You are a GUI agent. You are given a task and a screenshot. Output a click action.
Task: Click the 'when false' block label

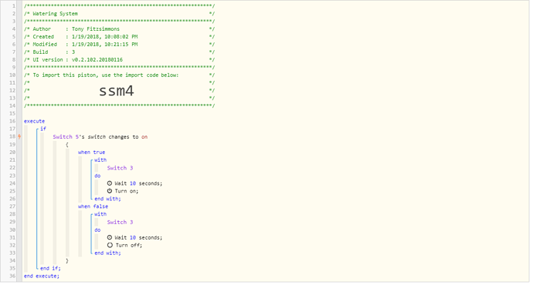pyautogui.click(x=93, y=206)
